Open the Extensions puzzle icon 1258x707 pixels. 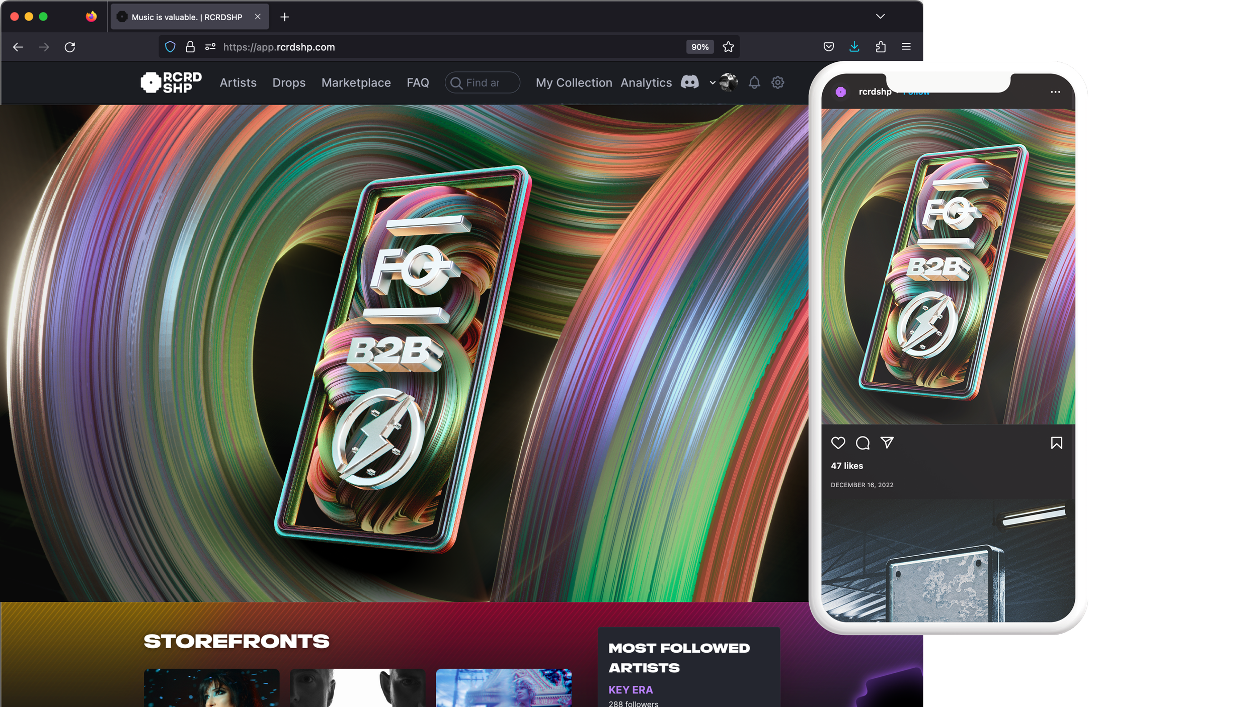pyautogui.click(x=881, y=47)
